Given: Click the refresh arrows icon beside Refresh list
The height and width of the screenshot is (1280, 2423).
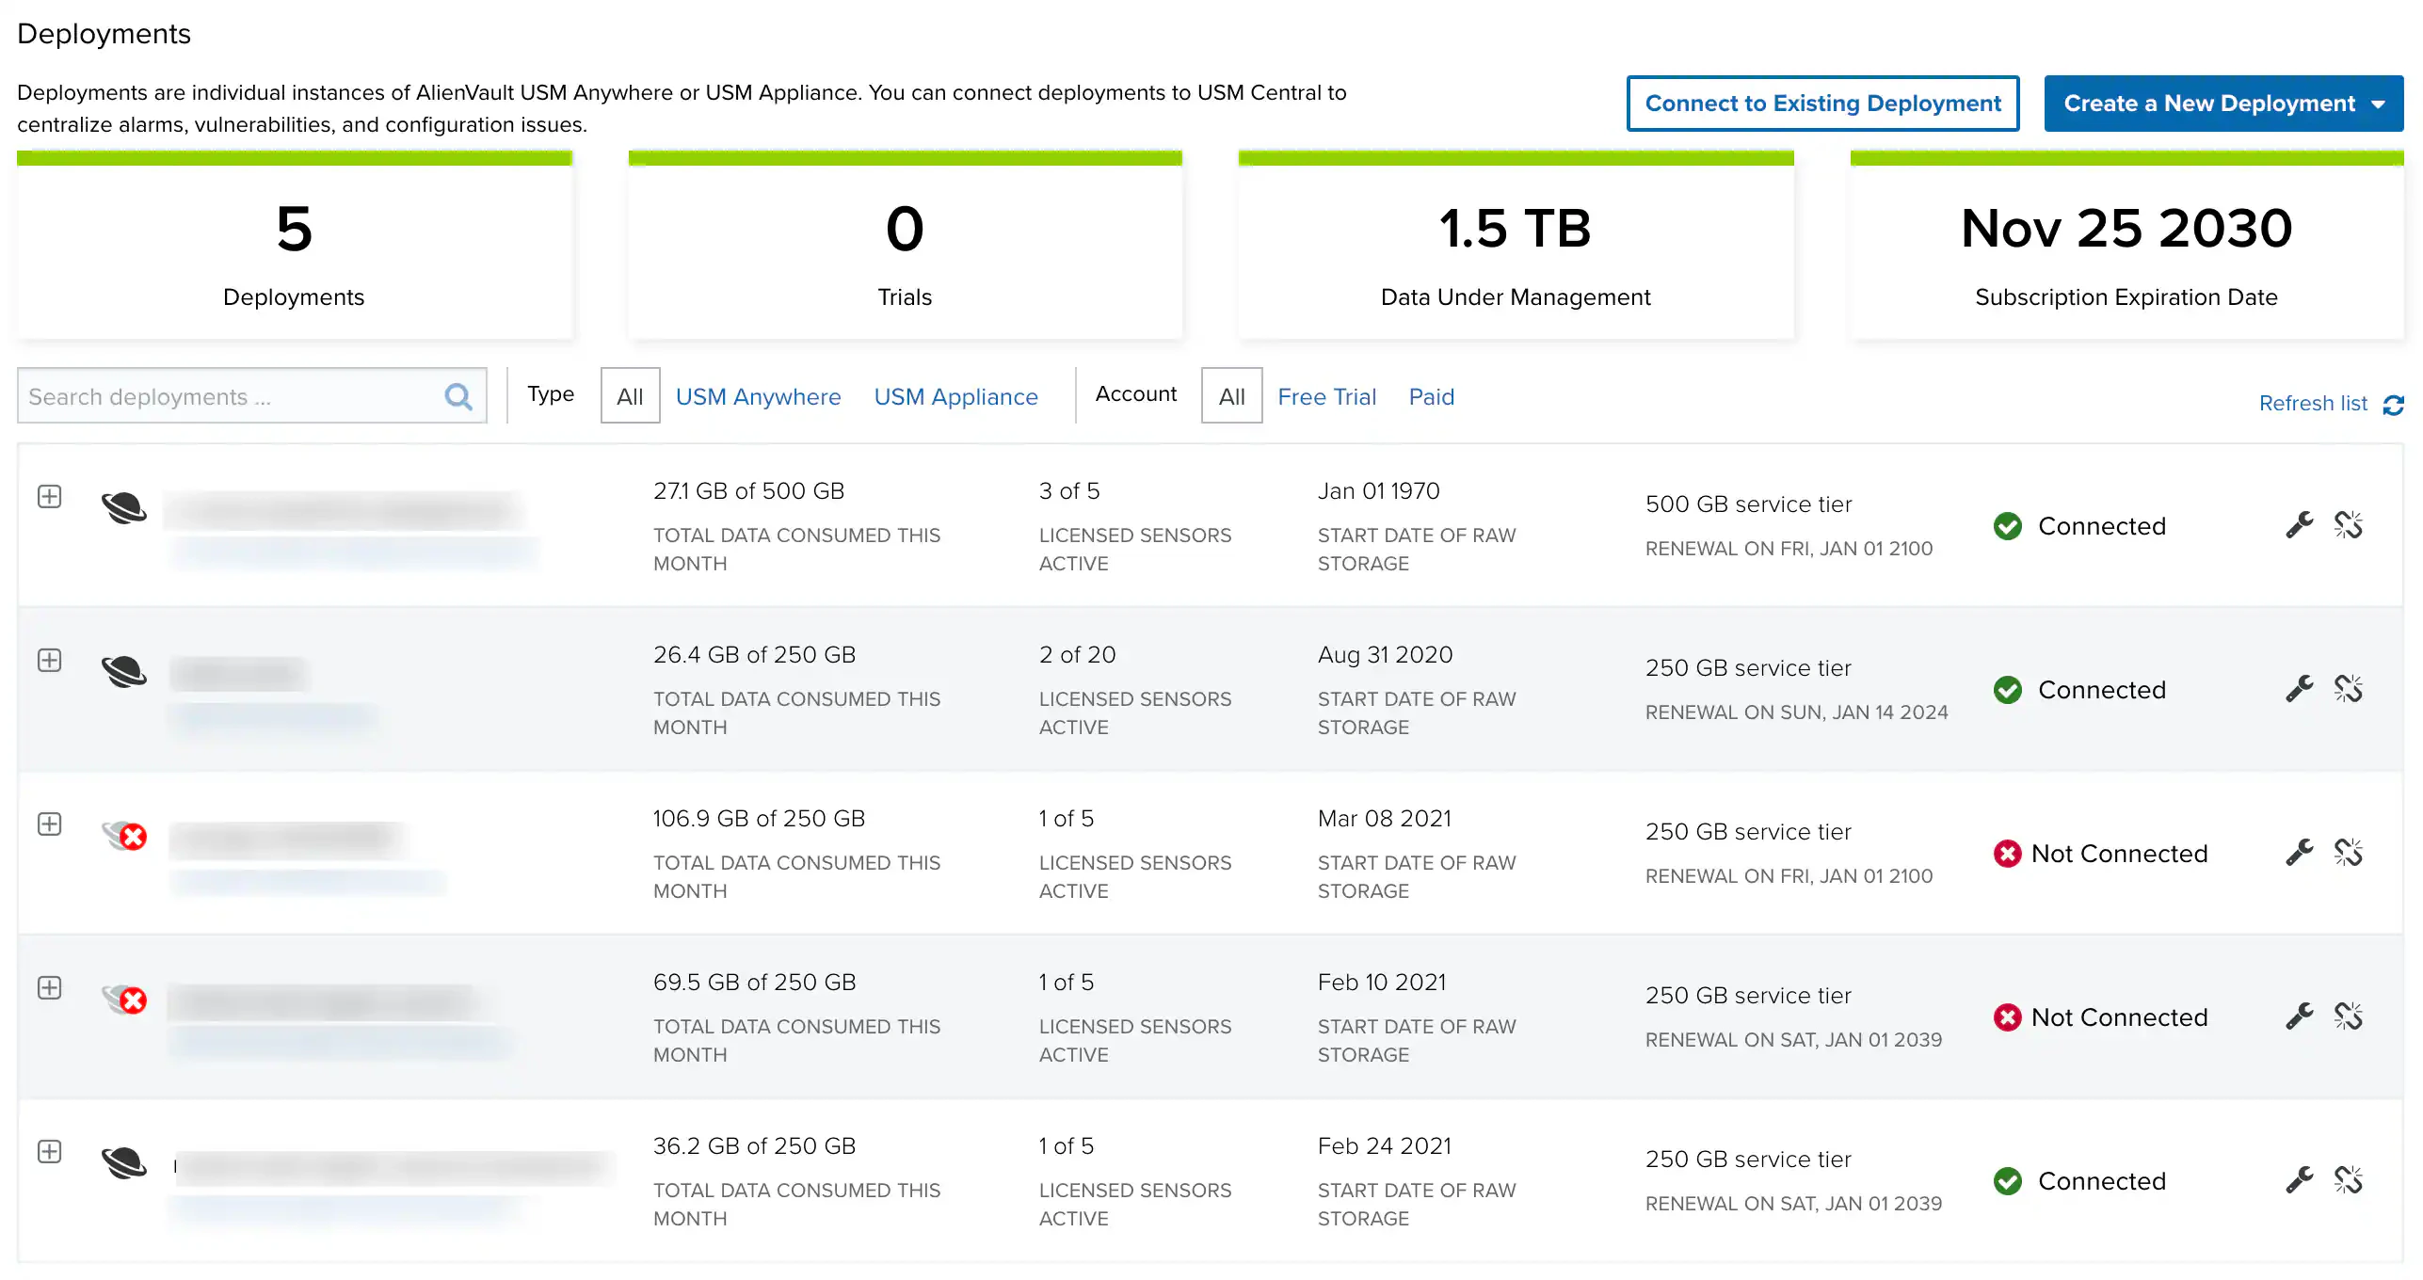Looking at the screenshot, I should coord(2393,404).
